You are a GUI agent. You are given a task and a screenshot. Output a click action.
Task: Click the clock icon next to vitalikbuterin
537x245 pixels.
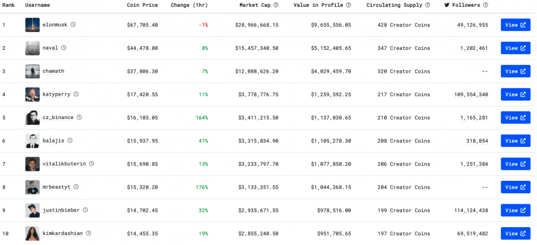point(92,164)
